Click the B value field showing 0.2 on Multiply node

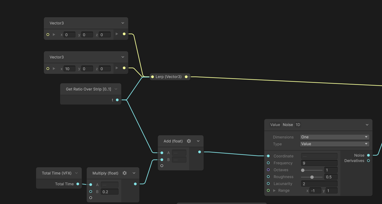click(x=110, y=191)
